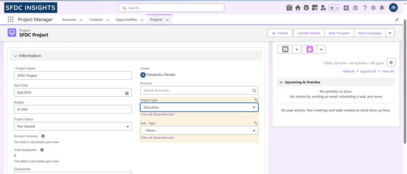Click the Expand All link

pos(368,71)
